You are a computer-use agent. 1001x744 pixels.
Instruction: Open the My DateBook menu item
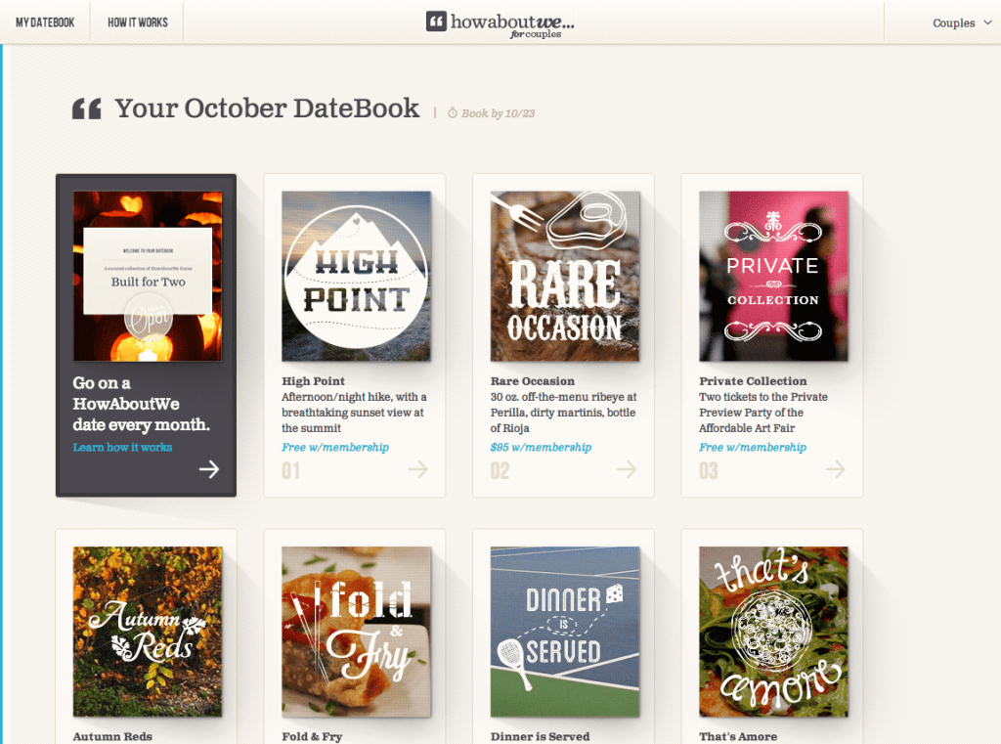click(45, 22)
